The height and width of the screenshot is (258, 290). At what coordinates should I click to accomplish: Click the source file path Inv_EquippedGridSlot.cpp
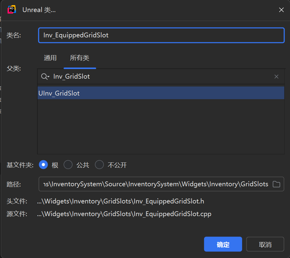click(x=124, y=214)
